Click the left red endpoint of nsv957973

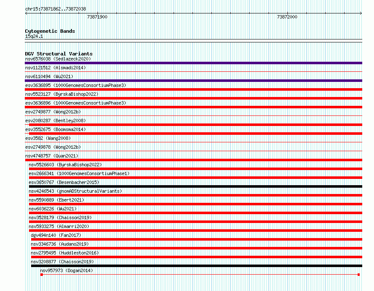42,275
